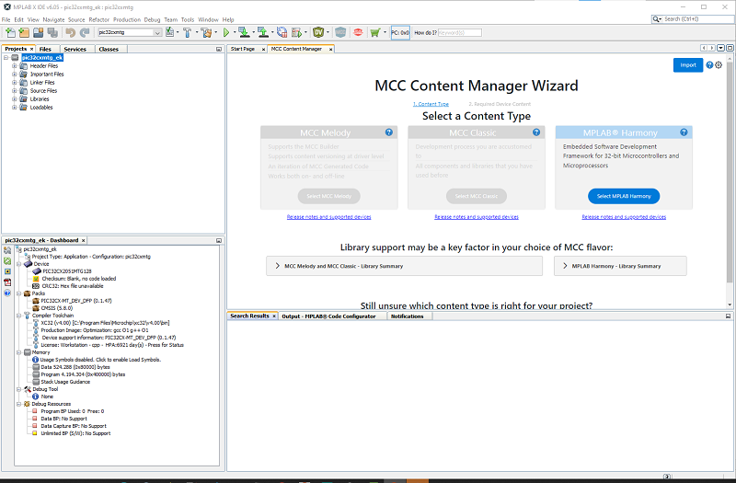736x483 pixels.
Task: Click the Clean and Build broom icon
Action: click(205, 32)
